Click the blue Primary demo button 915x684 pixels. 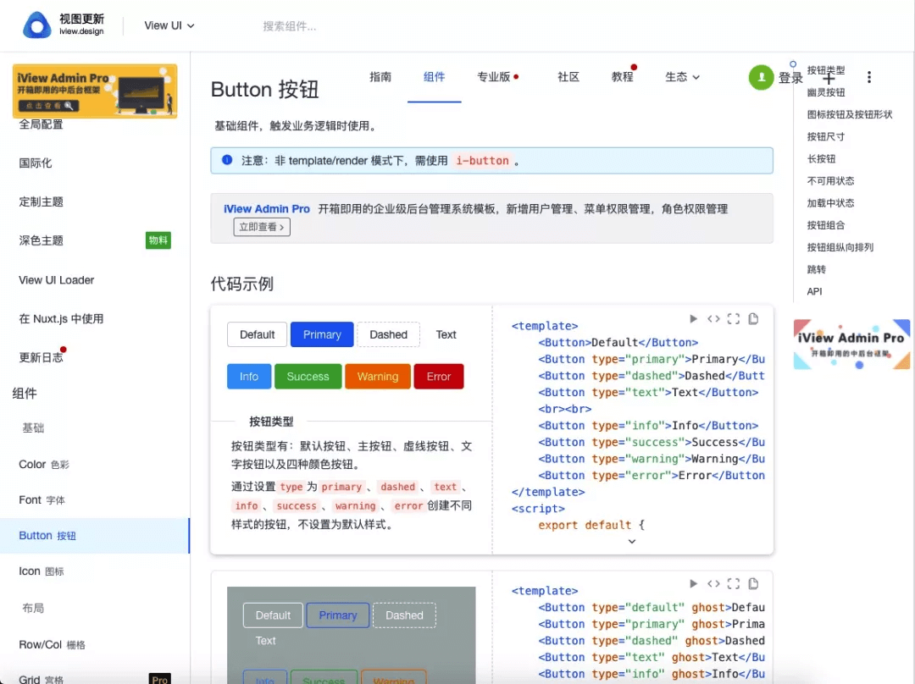322,334
